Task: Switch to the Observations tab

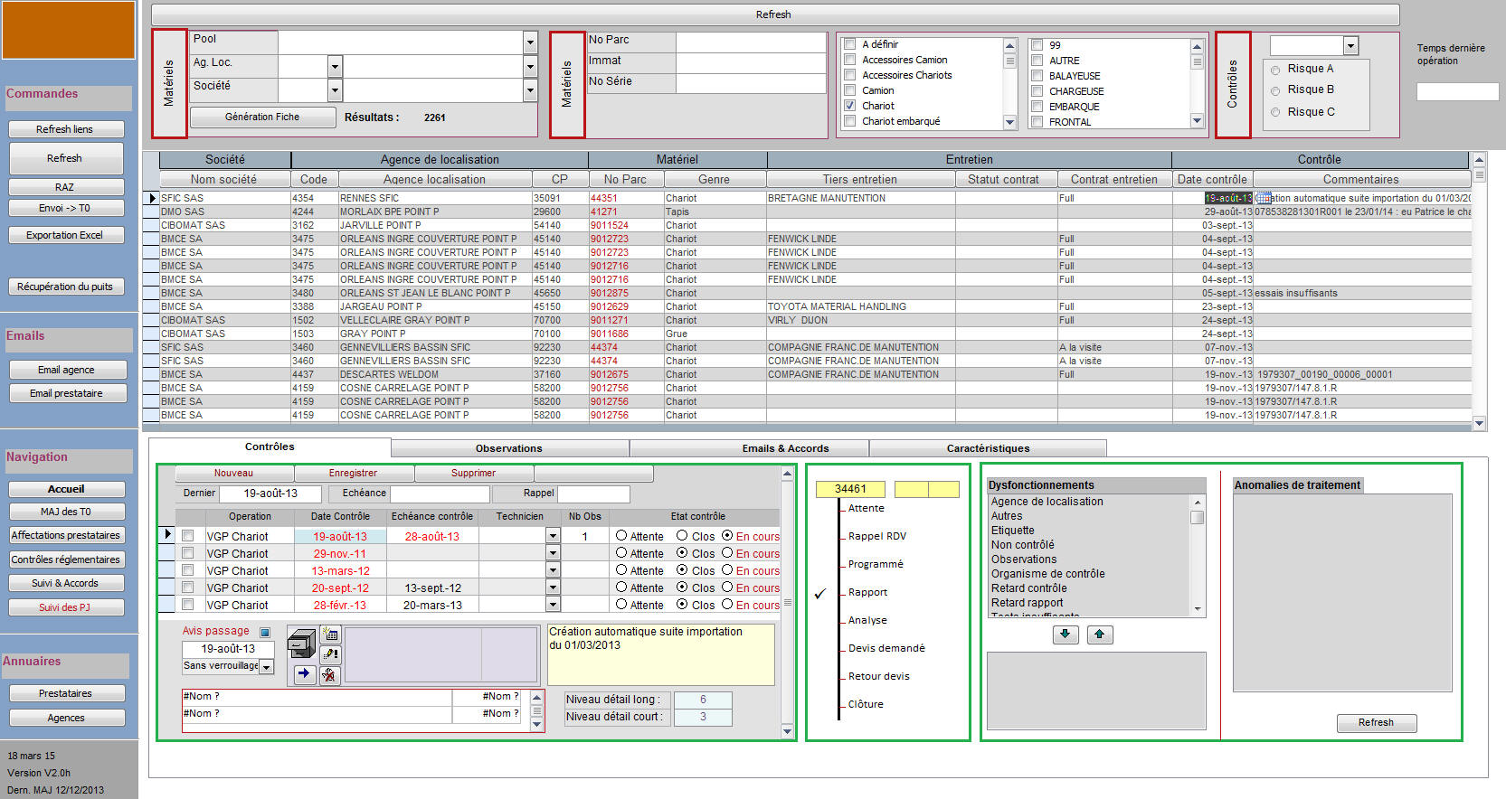Action: tap(509, 448)
